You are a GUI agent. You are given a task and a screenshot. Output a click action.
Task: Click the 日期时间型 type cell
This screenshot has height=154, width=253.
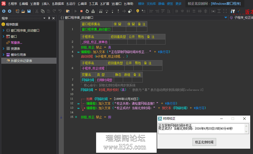[x=105, y=80]
